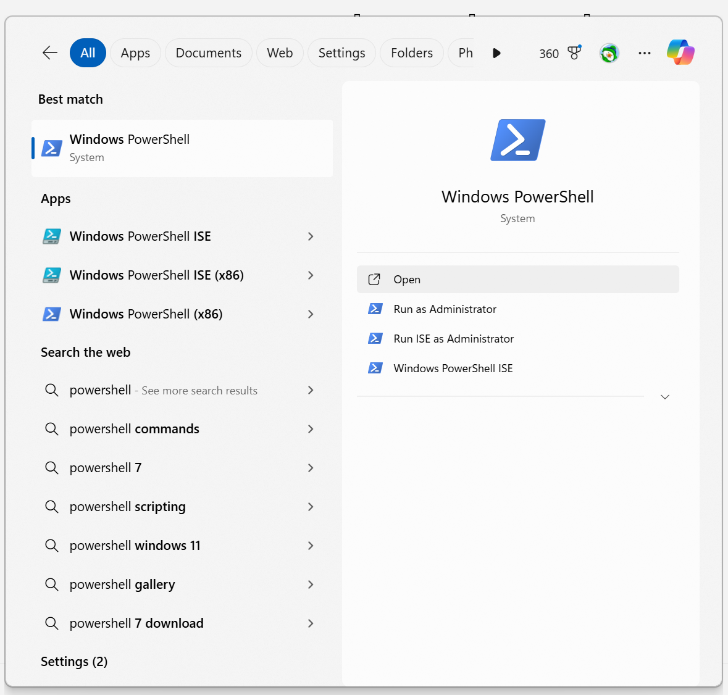Viewport: 728px width, 695px height.
Task: Switch to the Documents filter tab
Action: pos(209,53)
